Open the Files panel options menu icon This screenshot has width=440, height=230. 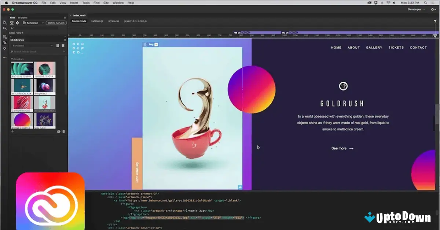(65, 17)
